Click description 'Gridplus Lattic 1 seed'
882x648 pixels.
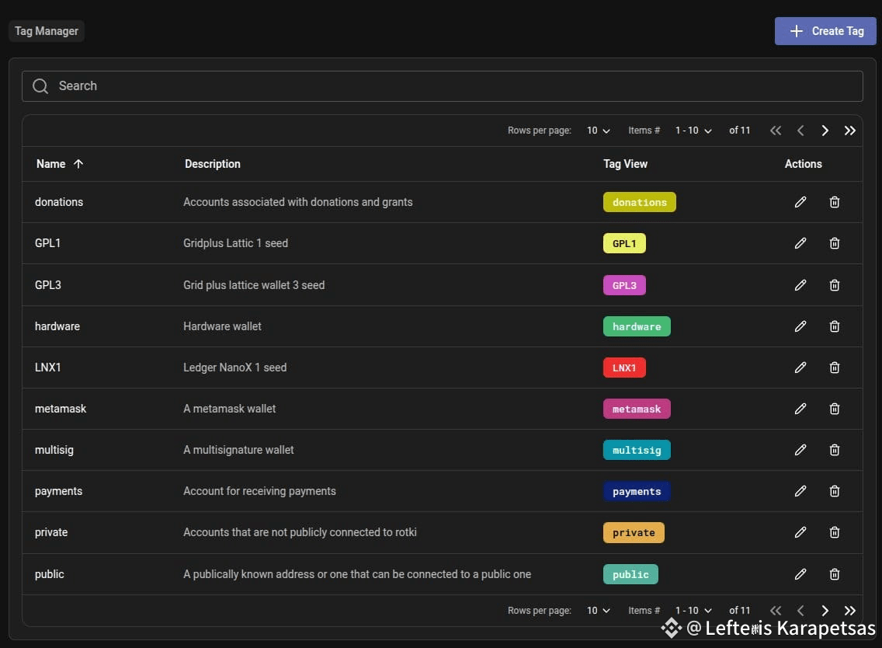pyautogui.click(x=236, y=243)
